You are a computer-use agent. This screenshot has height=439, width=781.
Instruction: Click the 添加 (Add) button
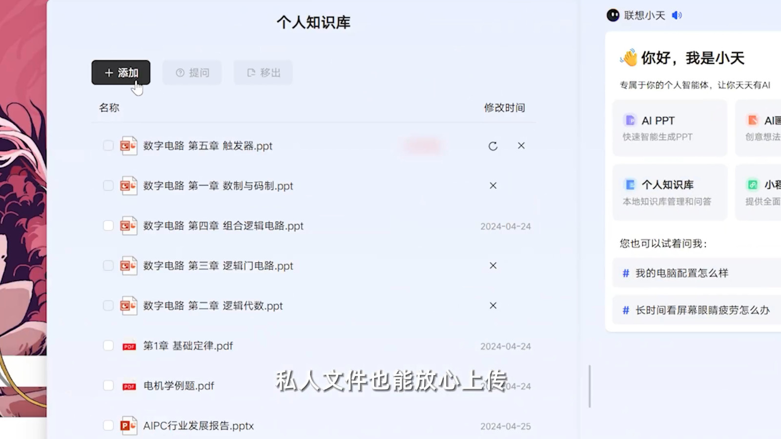coord(121,73)
